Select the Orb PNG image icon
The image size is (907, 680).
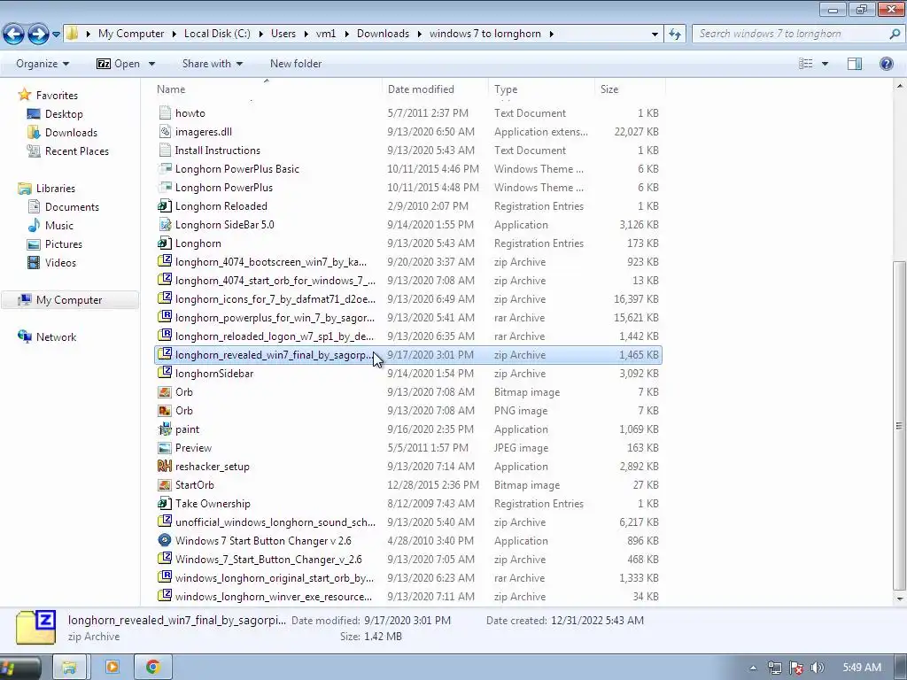coord(165,411)
